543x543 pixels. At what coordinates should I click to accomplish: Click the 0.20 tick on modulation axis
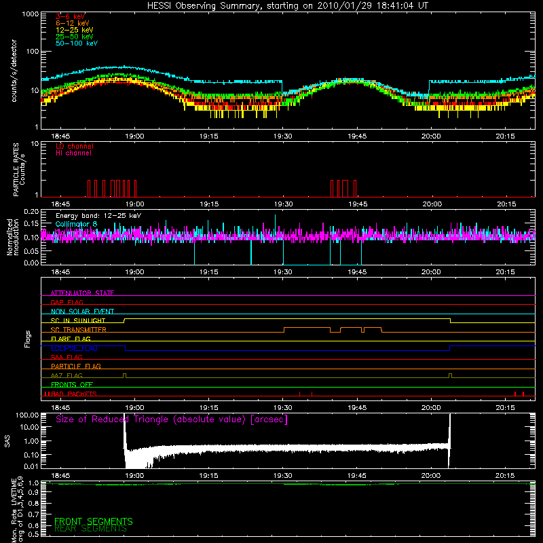click(31, 211)
